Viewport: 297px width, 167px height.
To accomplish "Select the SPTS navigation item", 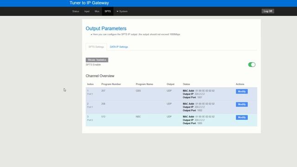I will [x=108, y=11].
